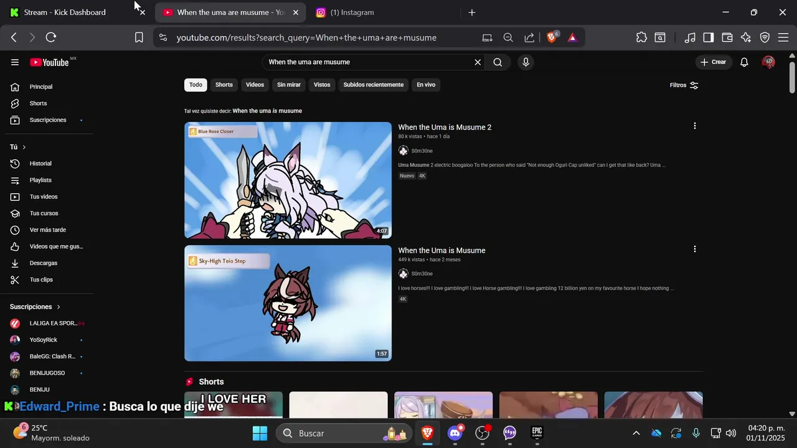Expand the Tú section chevron
This screenshot has height=448, width=797.
24,147
